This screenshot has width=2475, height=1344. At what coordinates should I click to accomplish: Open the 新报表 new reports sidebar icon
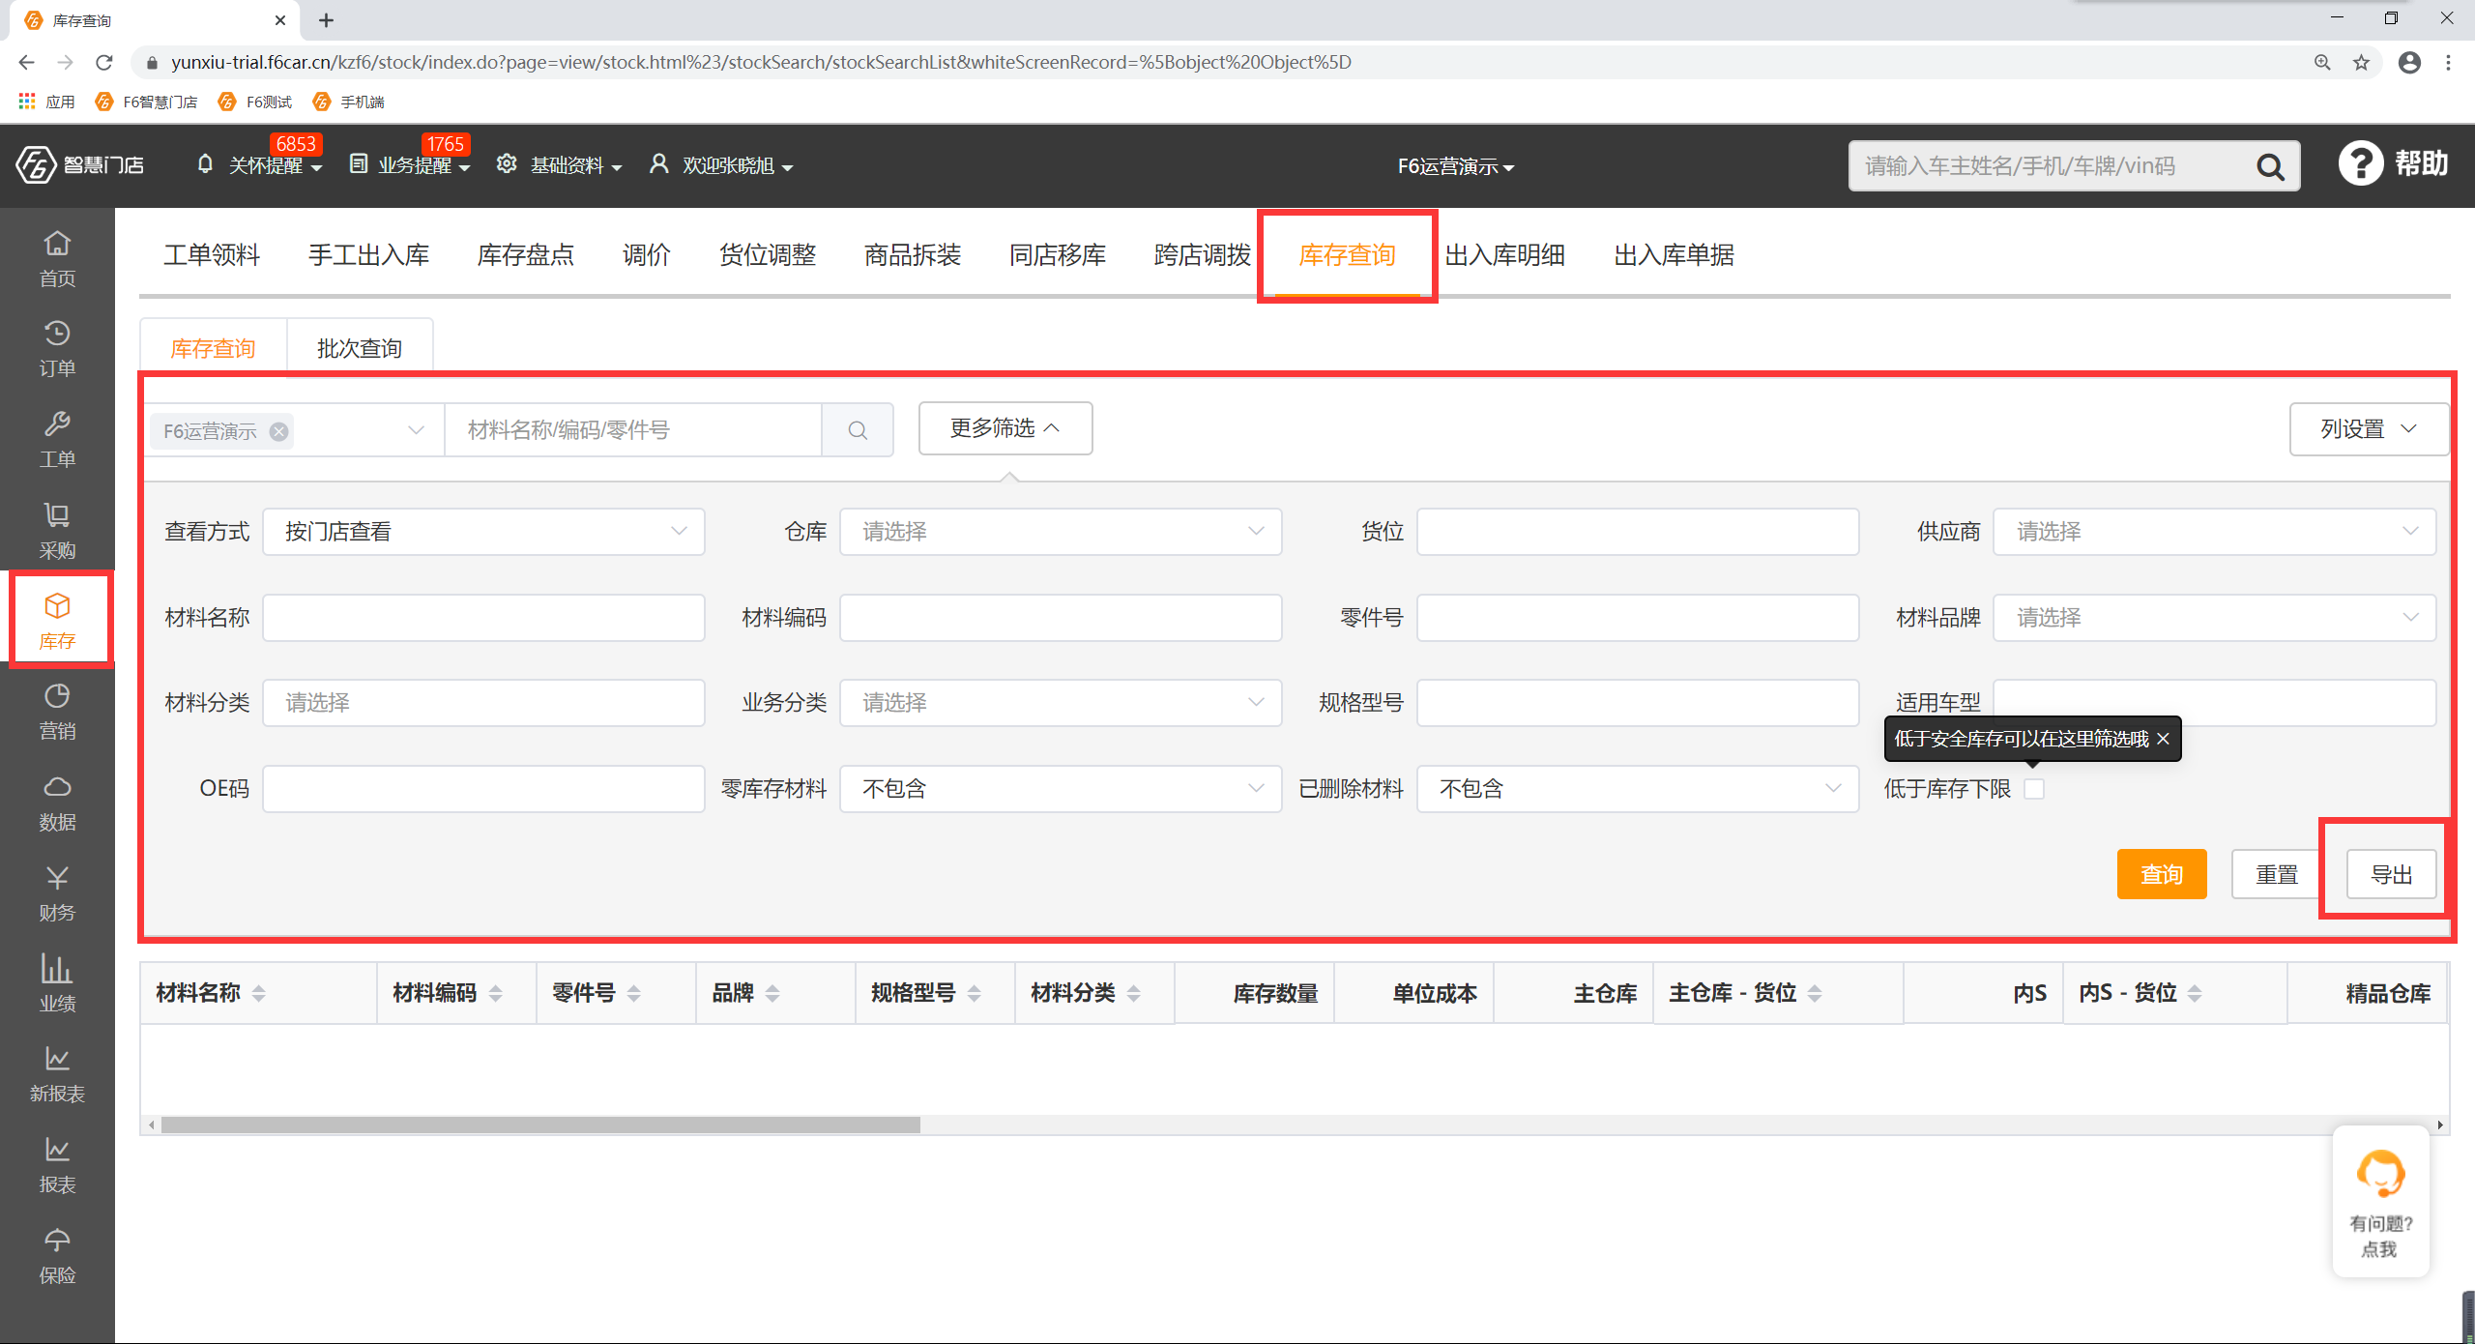(x=57, y=1074)
